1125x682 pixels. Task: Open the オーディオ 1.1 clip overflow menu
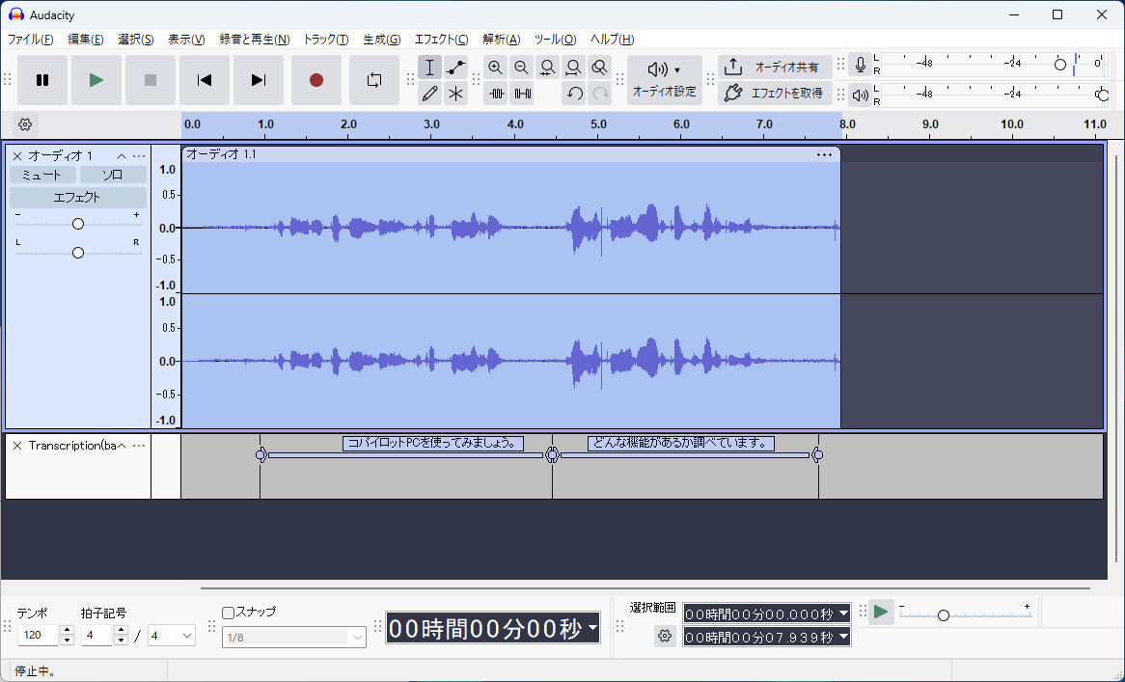click(824, 154)
